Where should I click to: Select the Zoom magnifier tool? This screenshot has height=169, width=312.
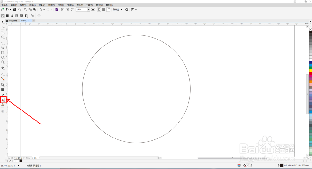(2, 37)
